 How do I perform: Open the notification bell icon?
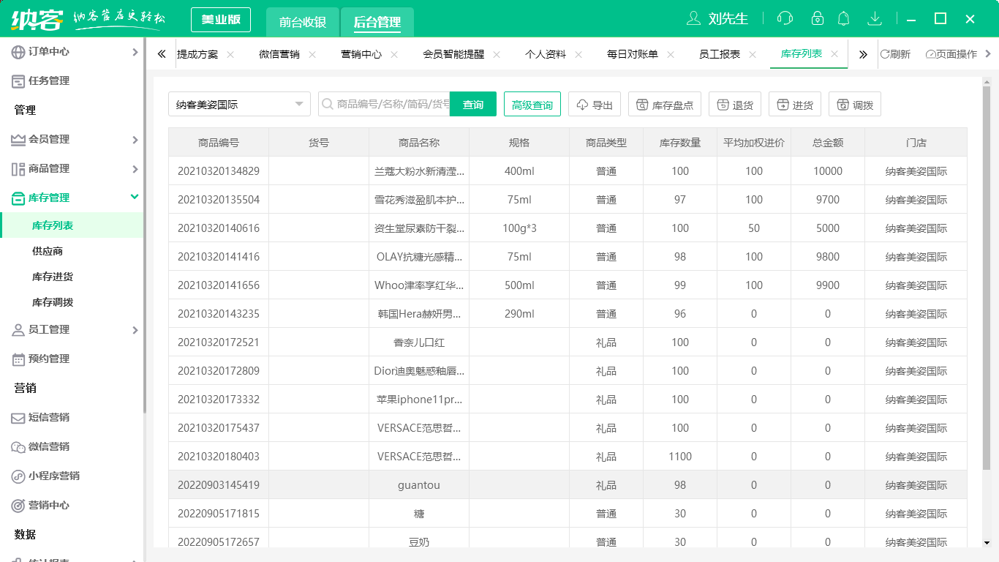click(843, 18)
